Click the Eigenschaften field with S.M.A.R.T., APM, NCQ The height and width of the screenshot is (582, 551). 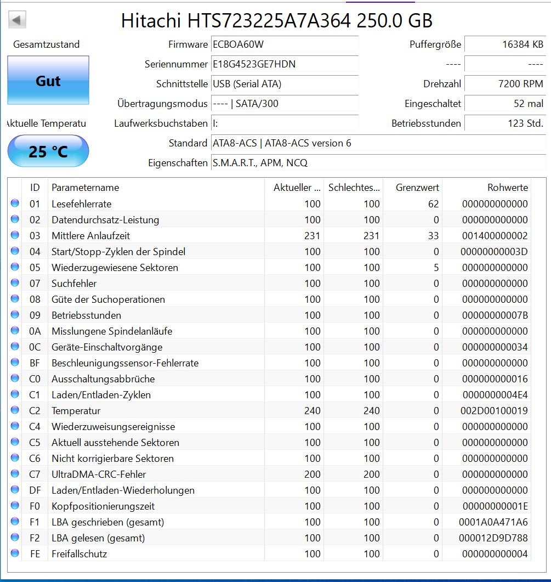pos(378,163)
